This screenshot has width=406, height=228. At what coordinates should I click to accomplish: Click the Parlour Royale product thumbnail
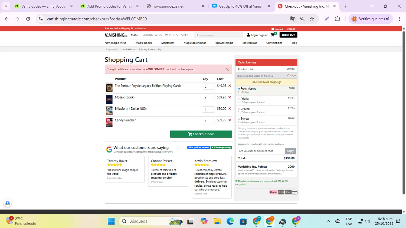coord(109,88)
